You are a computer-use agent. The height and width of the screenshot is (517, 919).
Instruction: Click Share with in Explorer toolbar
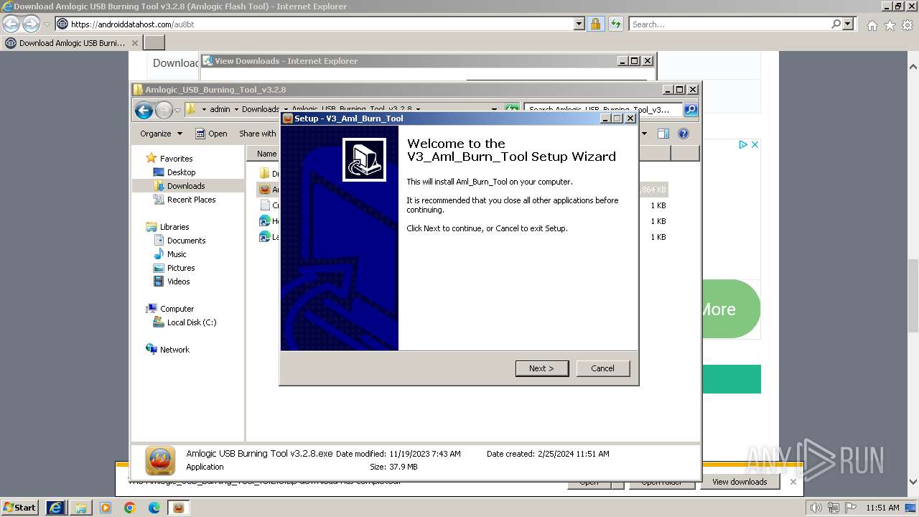click(258, 134)
